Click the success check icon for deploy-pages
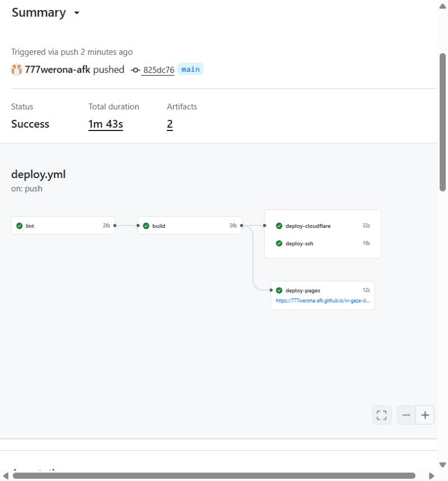448x481 pixels. (279, 290)
